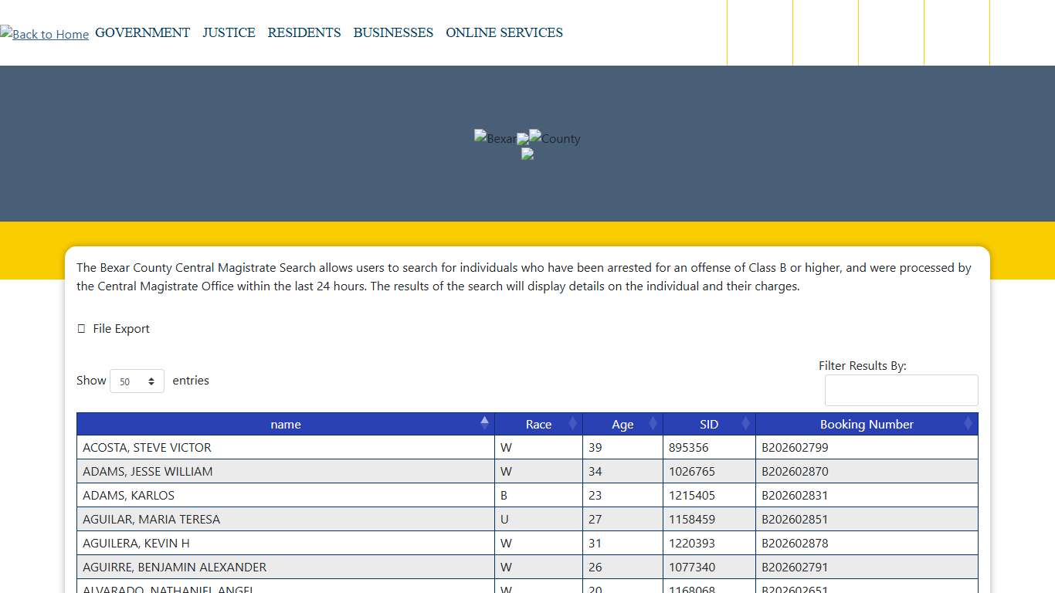
Task: Click the sort icon on Booking Number column
Action: [x=968, y=423]
